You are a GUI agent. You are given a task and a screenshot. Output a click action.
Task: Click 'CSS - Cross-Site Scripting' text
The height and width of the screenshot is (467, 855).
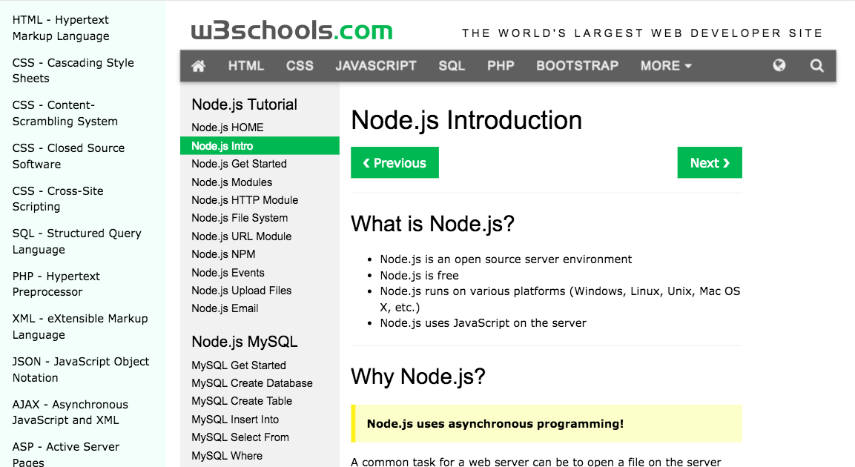coord(58,199)
